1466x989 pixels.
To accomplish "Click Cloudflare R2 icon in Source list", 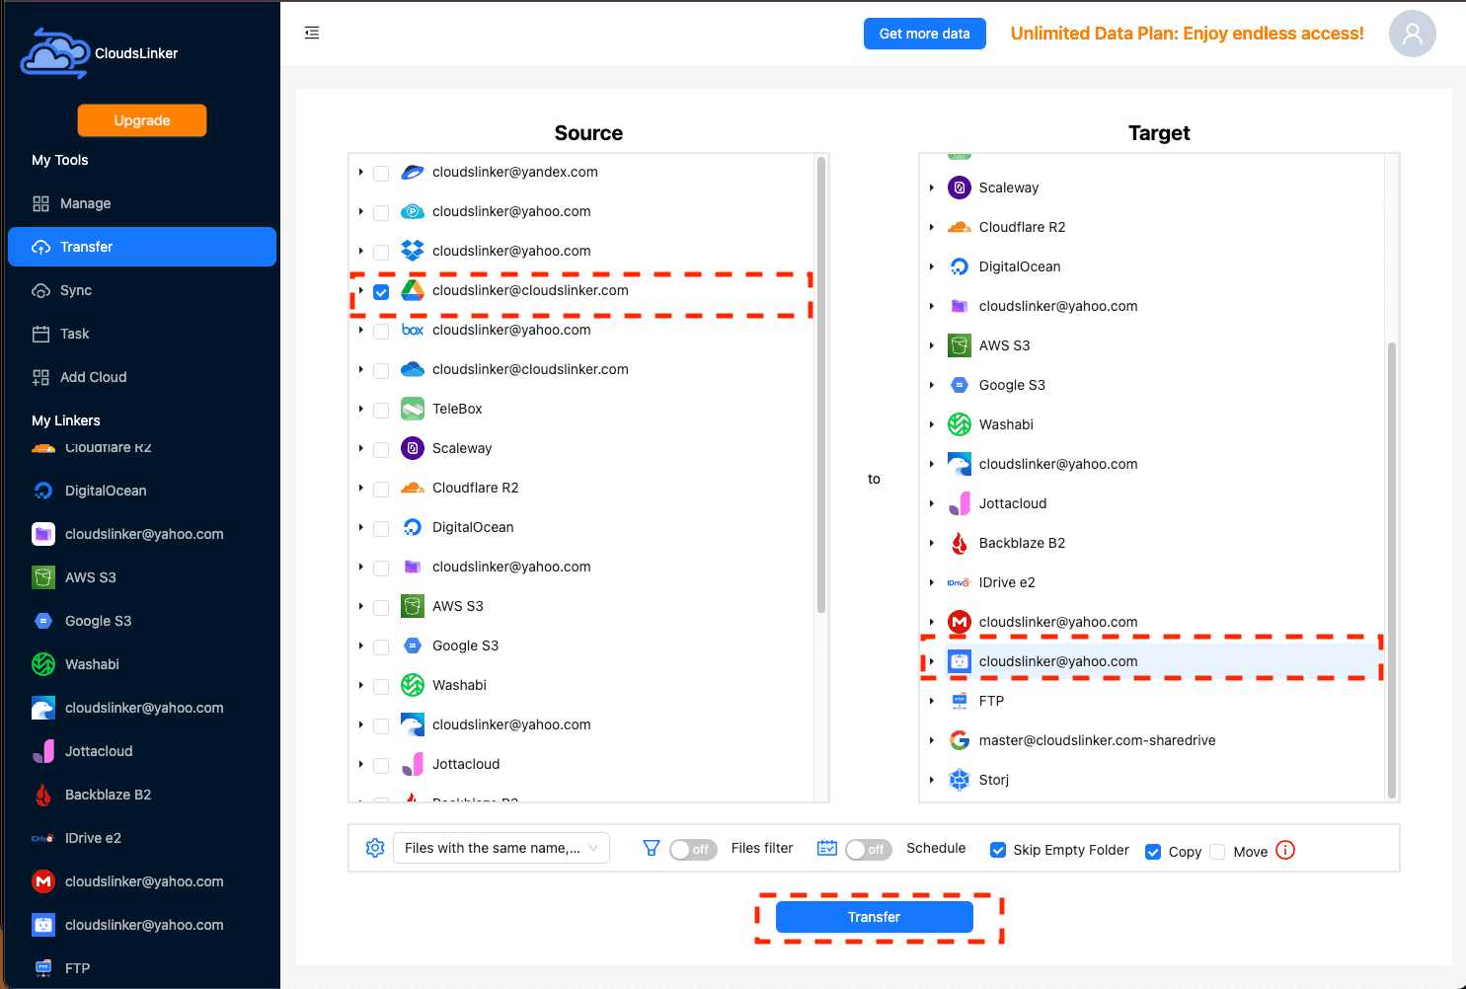I will (x=413, y=488).
